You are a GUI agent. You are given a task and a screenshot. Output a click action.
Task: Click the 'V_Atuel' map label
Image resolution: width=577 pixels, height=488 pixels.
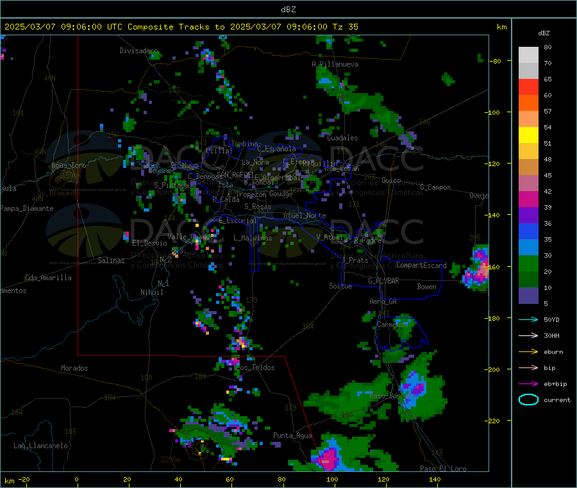[x=330, y=237]
